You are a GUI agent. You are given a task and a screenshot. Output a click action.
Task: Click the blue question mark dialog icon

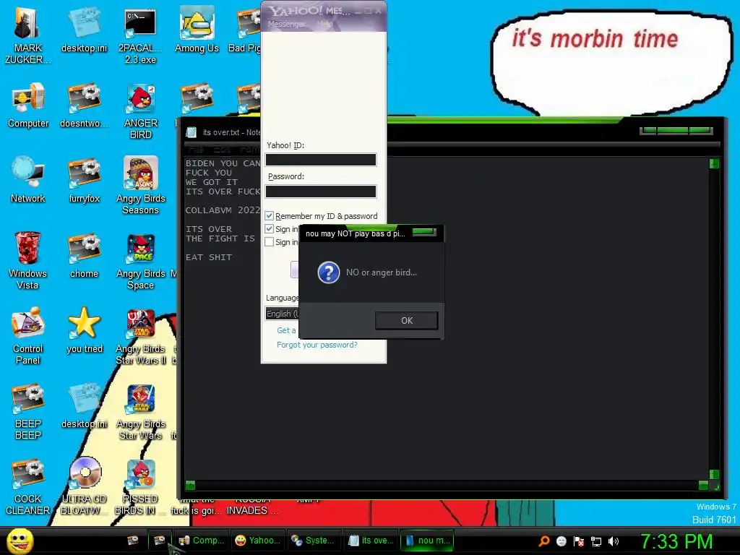tap(329, 272)
